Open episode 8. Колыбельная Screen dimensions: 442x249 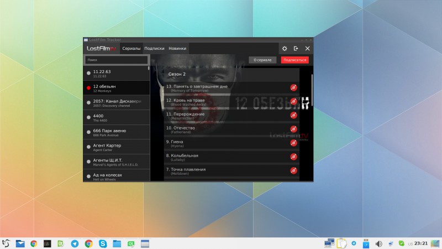[x=231, y=157]
